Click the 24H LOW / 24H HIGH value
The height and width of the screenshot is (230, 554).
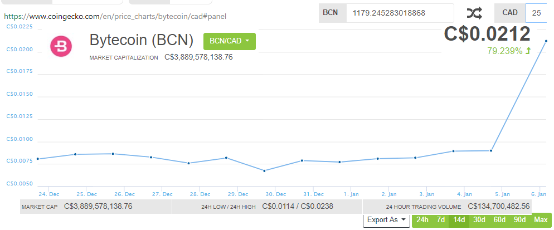pos(298,206)
